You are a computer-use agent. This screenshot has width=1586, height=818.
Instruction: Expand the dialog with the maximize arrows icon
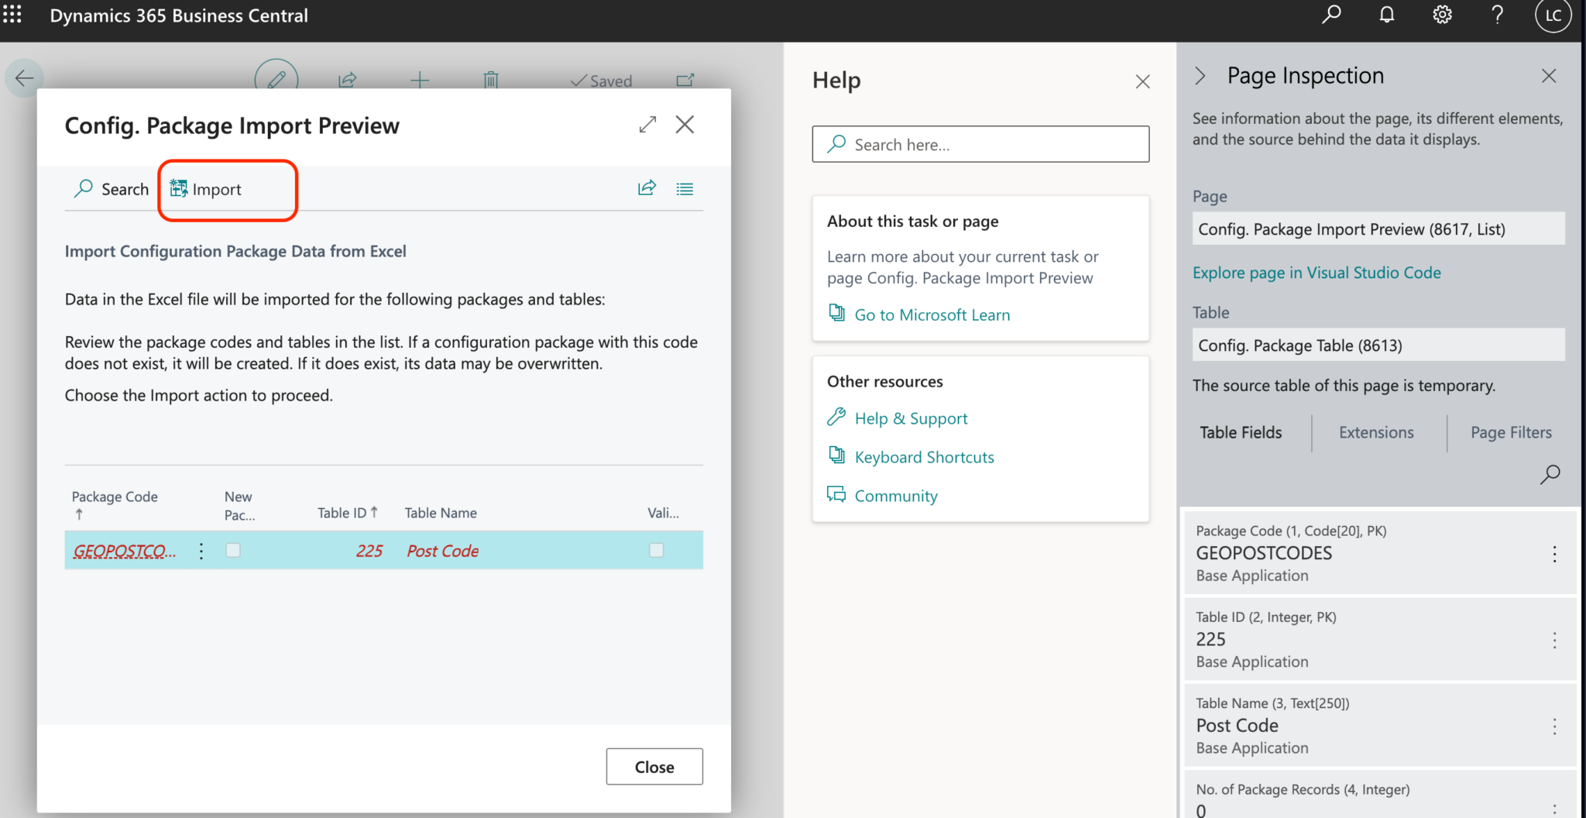point(647,125)
